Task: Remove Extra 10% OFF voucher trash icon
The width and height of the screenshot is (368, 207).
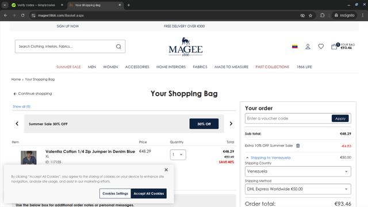Action: pos(298,145)
